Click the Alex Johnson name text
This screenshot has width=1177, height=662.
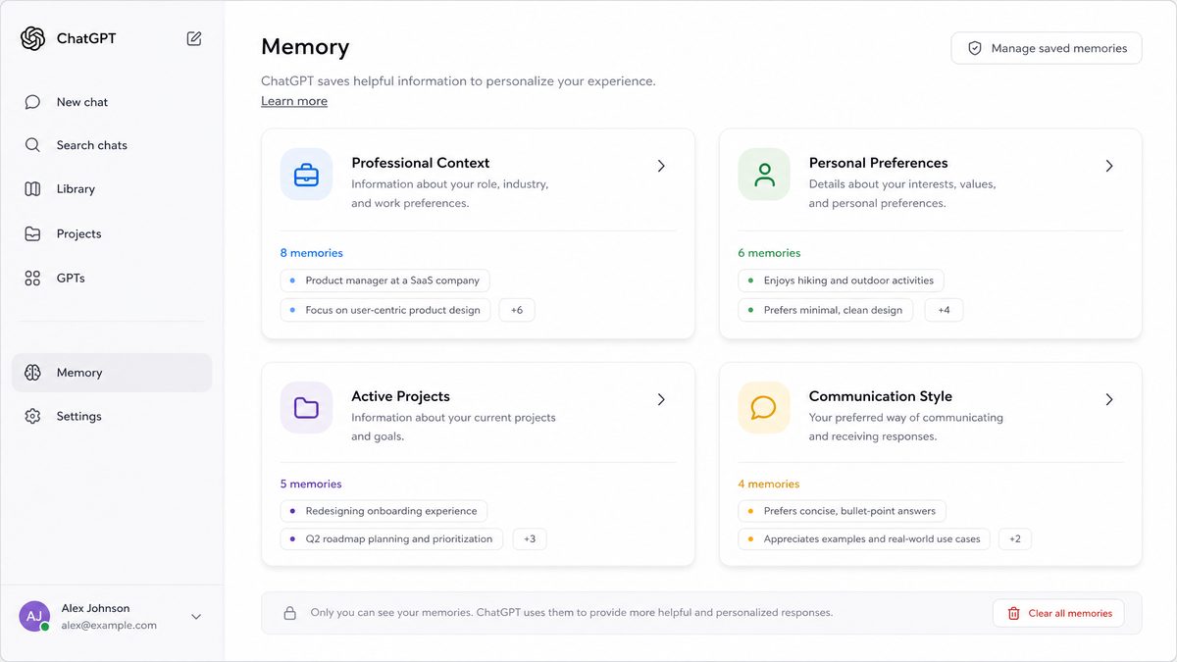tap(95, 608)
